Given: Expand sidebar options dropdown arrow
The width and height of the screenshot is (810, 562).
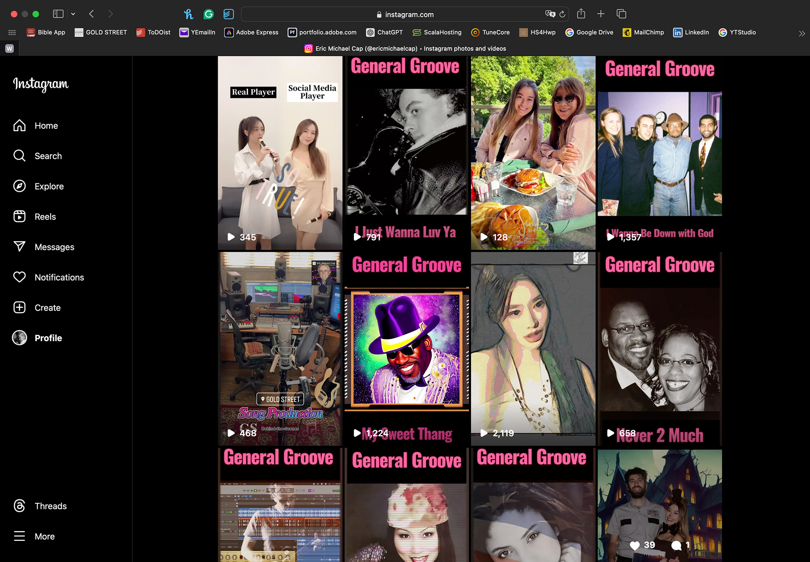Looking at the screenshot, I should coord(73,14).
